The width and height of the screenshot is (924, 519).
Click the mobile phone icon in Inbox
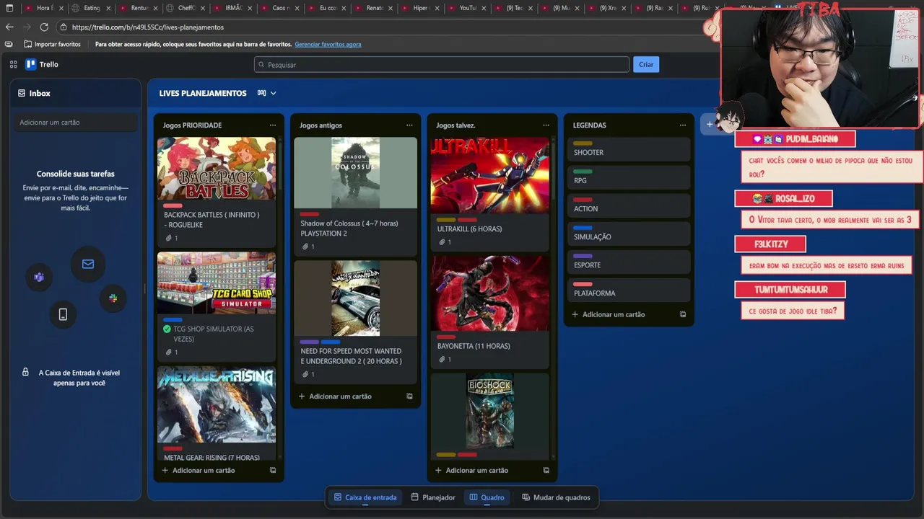pyautogui.click(x=63, y=314)
